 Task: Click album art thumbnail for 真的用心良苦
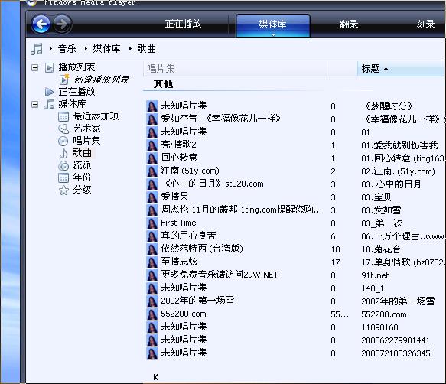coord(152,236)
